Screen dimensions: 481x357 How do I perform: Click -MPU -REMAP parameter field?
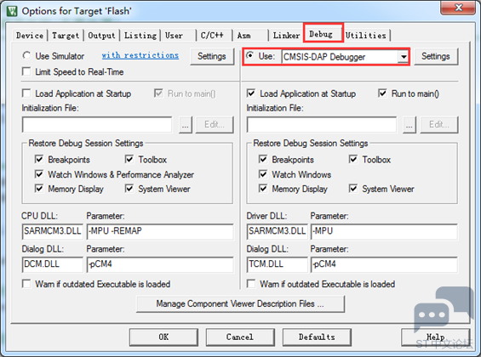point(160,231)
